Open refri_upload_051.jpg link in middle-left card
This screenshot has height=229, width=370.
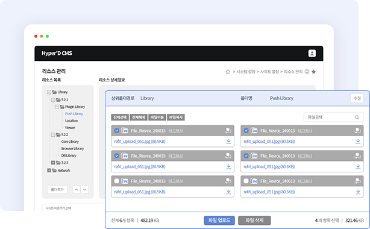140,167
